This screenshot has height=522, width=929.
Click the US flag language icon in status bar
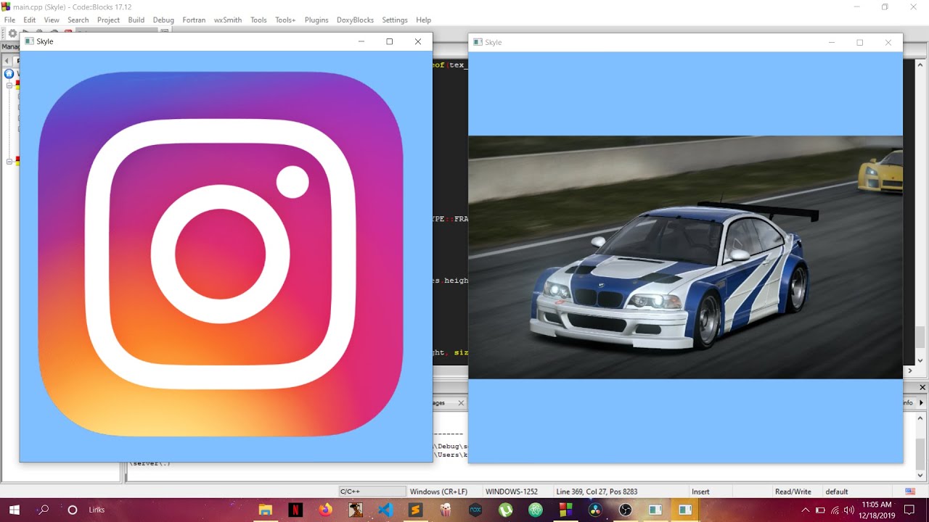[910, 492]
